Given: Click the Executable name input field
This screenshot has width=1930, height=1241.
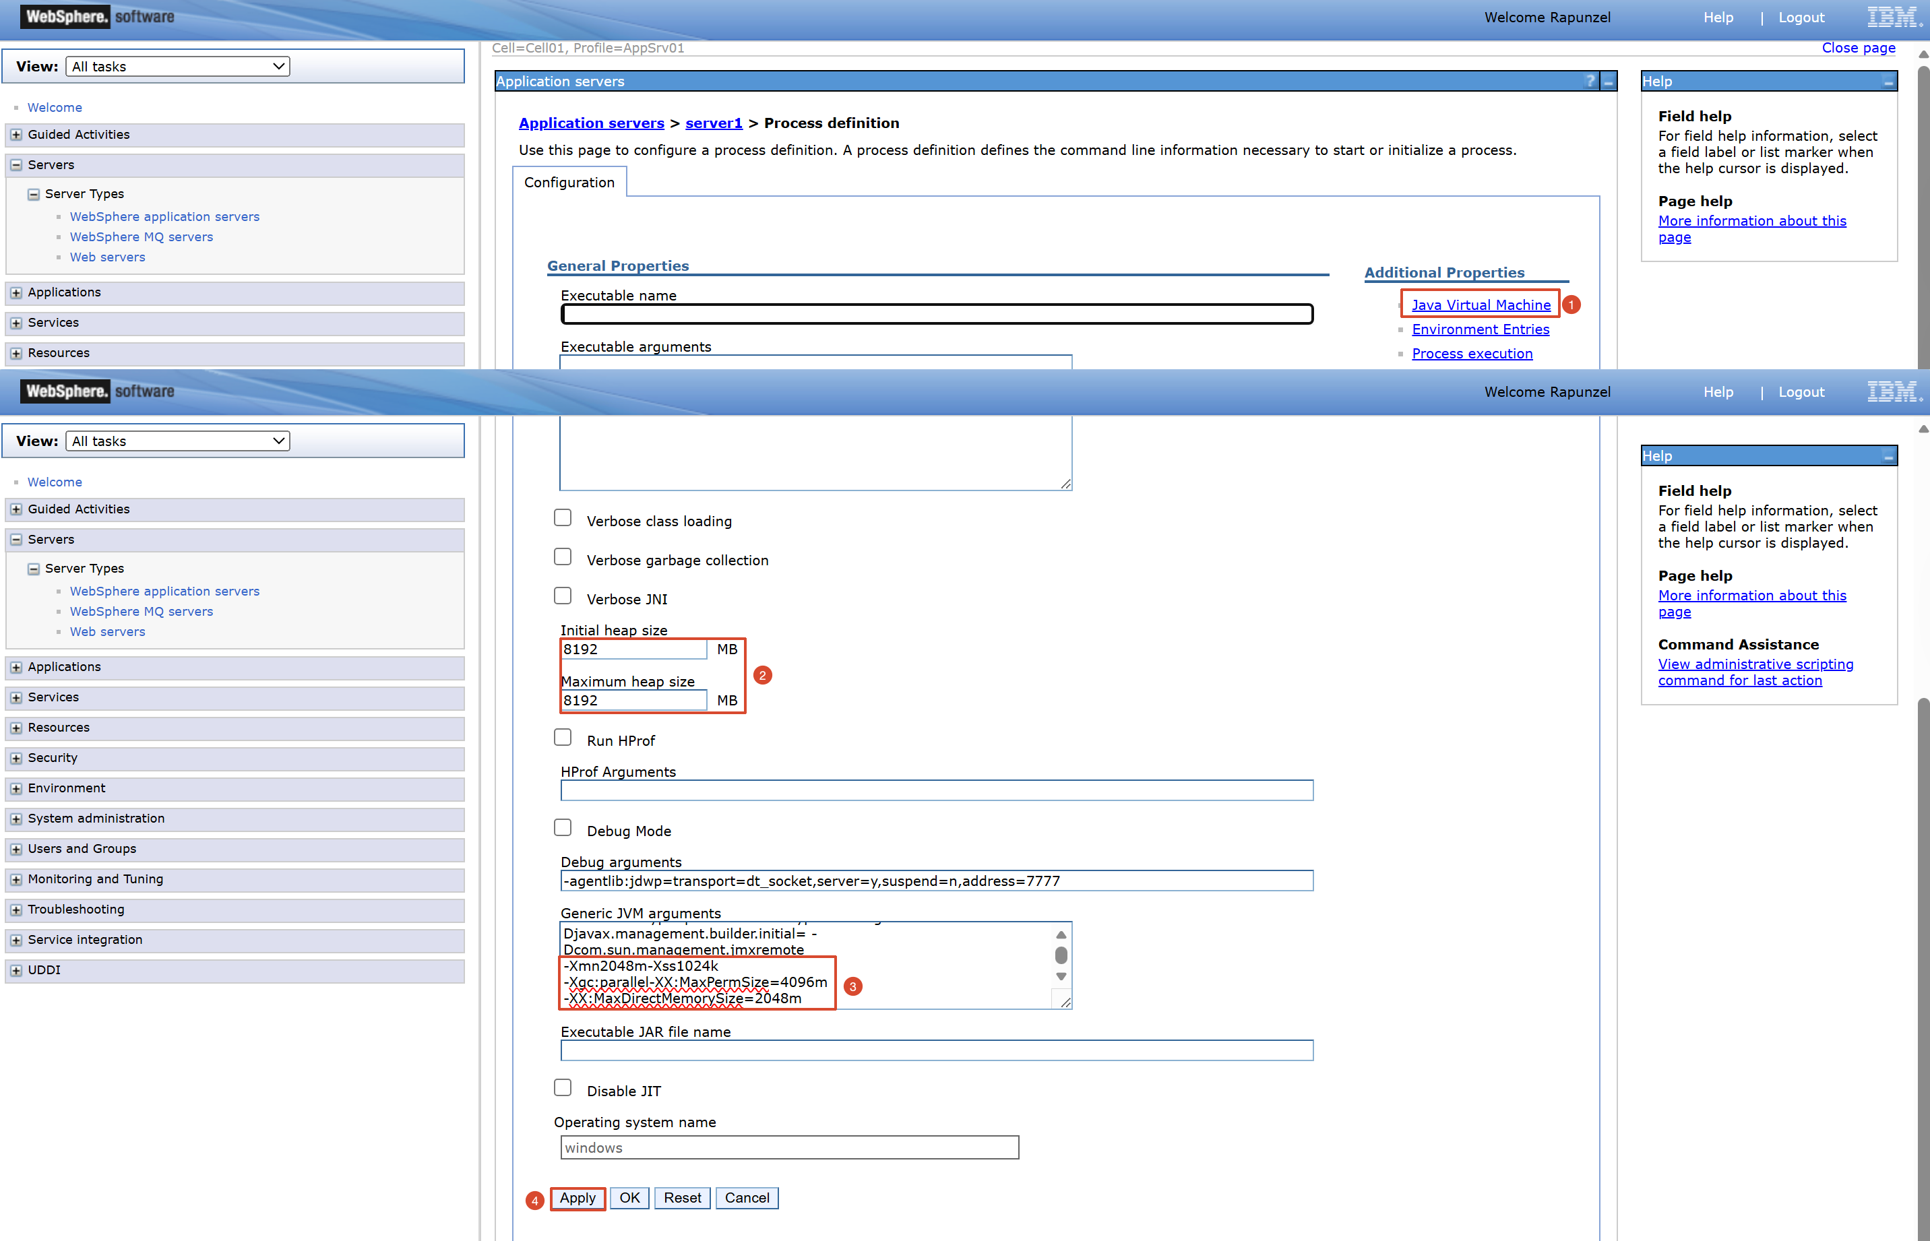Looking at the screenshot, I should pos(937,314).
